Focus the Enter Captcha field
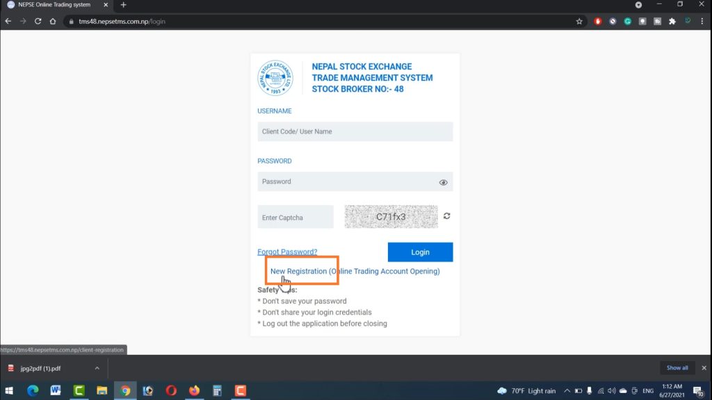Image resolution: width=712 pixels, height=400 pixels. point(295,217)
